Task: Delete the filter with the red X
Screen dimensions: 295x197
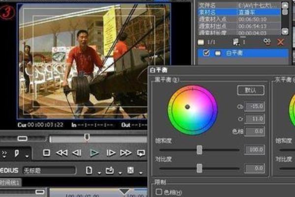Action: 280,42
